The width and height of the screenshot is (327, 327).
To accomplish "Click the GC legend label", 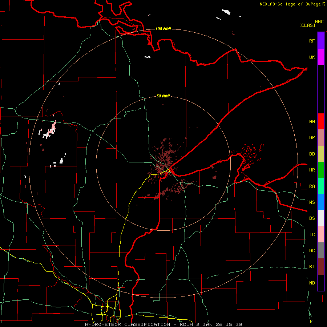I will tap(312, 251).
